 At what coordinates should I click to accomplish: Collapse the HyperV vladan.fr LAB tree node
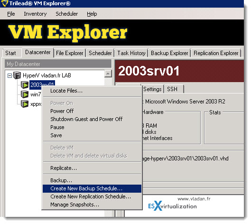tap(10, 75)
